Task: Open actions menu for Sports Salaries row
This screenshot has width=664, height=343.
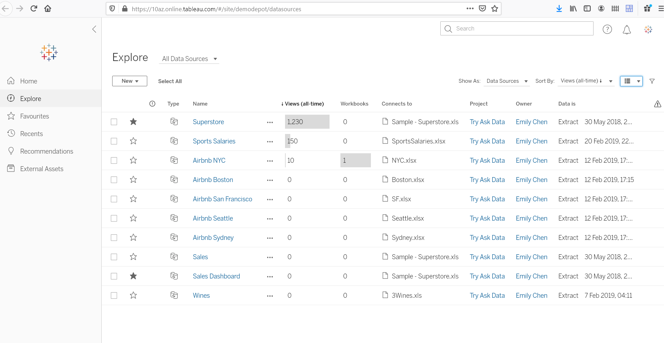Action: point(270,142)
